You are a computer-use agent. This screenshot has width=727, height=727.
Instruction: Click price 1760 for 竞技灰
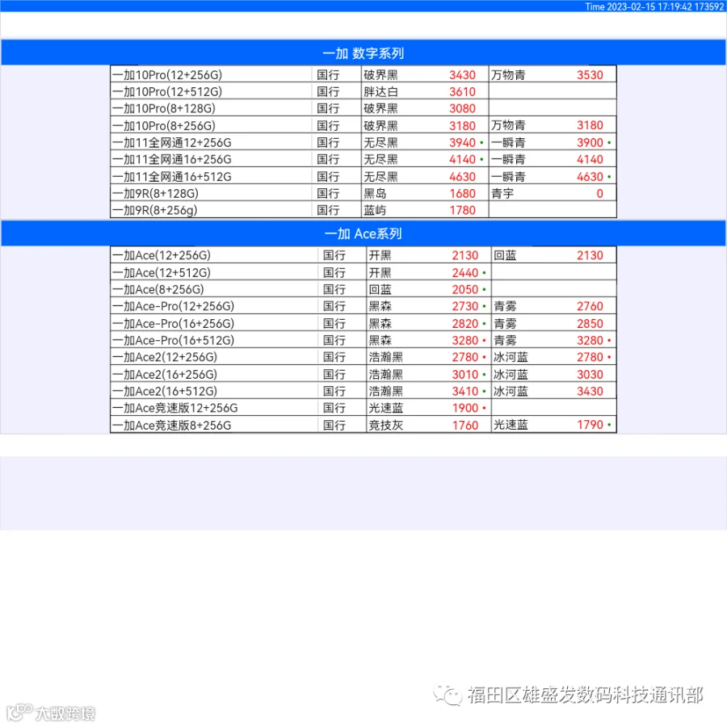(465, 425)
